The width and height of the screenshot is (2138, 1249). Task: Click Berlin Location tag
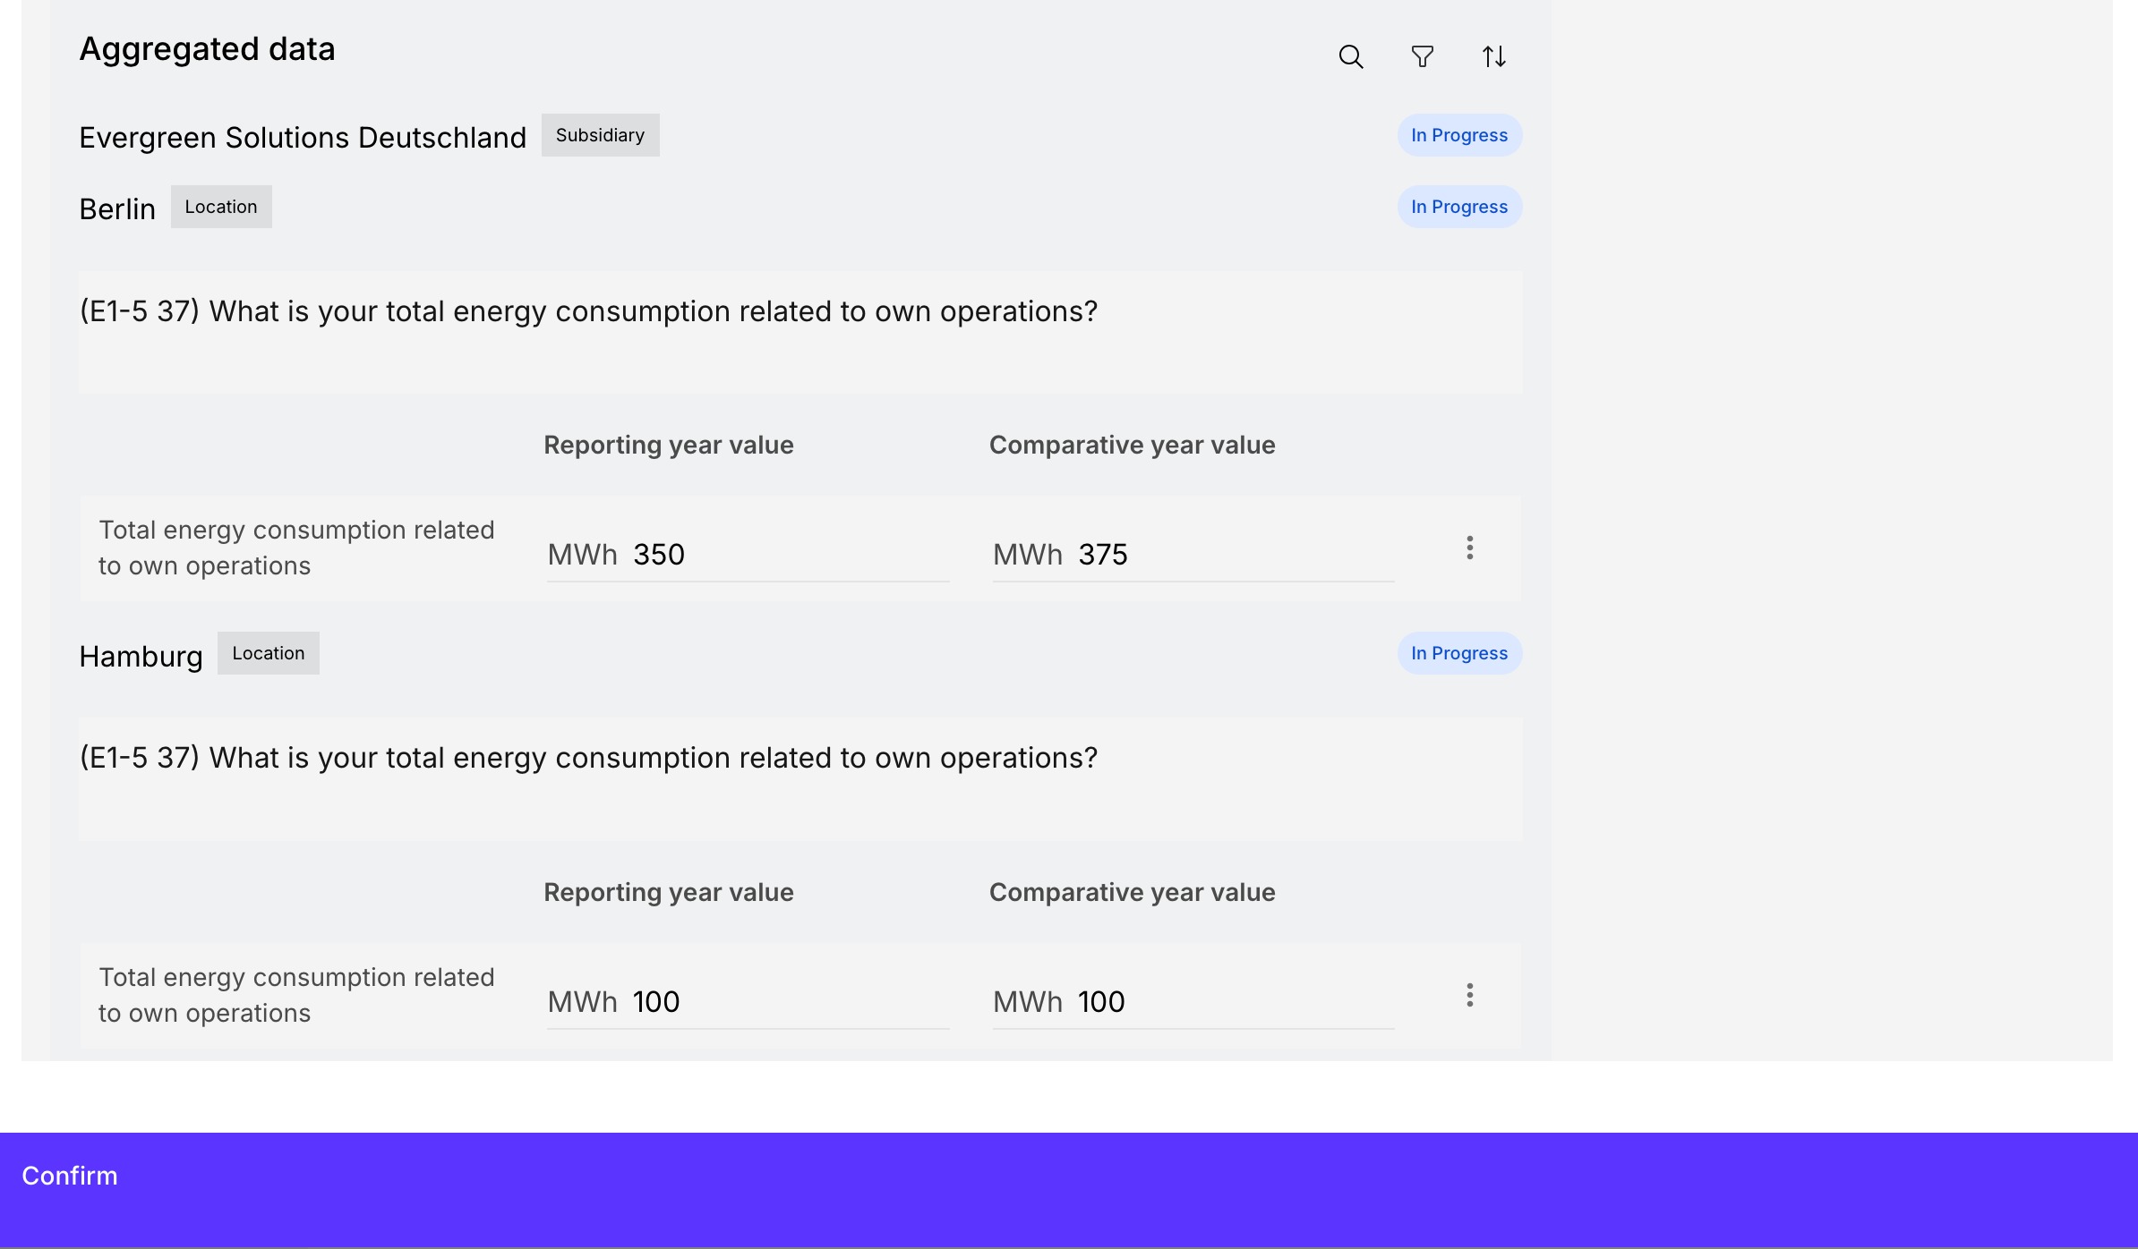(x=221, y=207)
